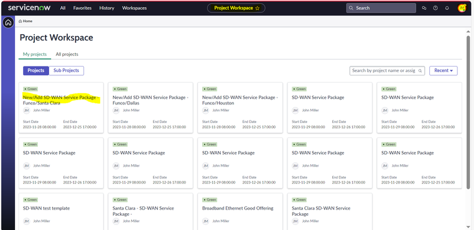The height and width of the screenshot is (230, 474).
Task: Switch to the My projects tab
Action: pyautogui.click(x=35, y=55)
